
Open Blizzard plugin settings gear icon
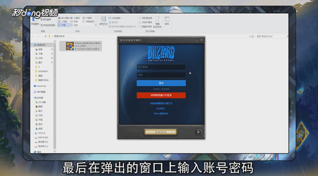click(x=198, y=132)
